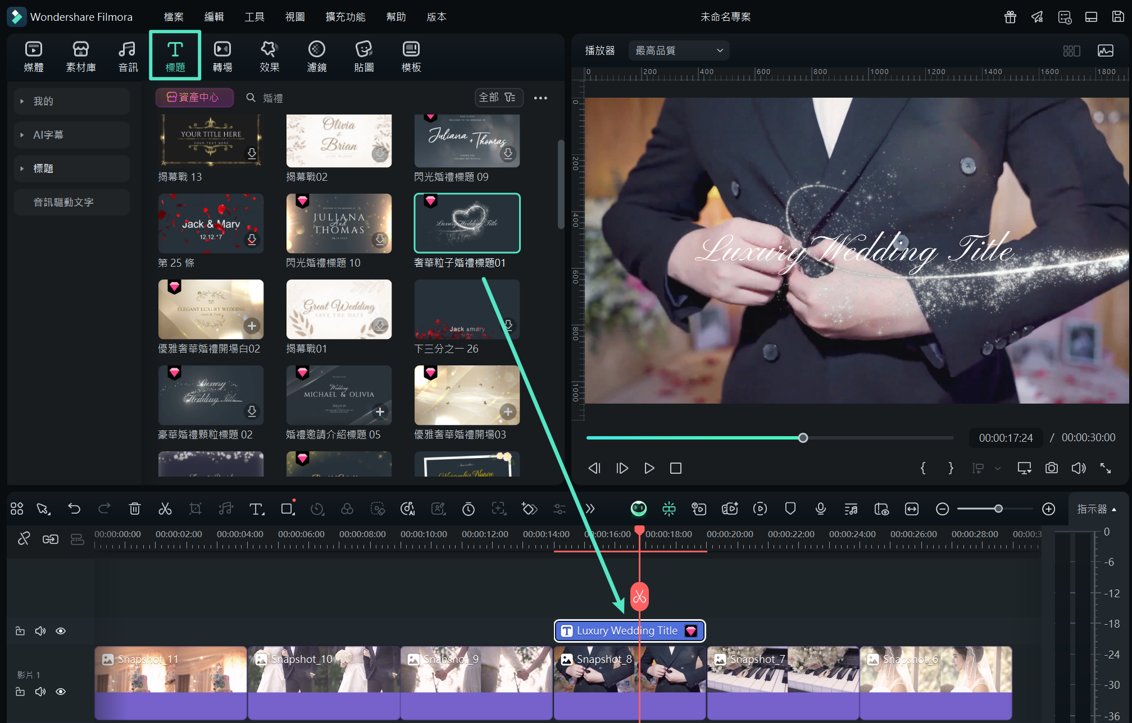Click the split scissors icon in timeline toolbar
This screenshot has width=1132, height=723.
pos(165,509)
